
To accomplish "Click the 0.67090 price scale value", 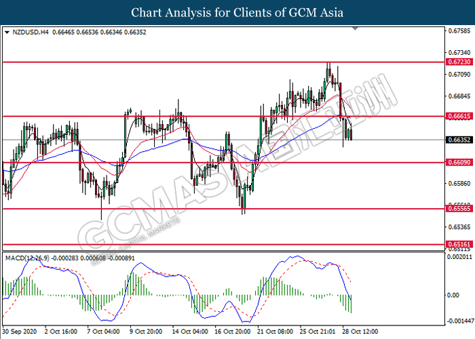I will pos(459,75).
